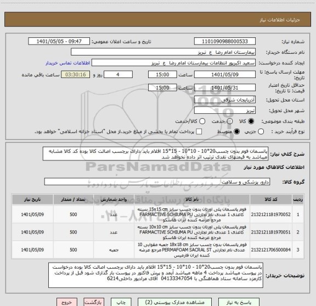Click the کد کالا column header
Viewport: 316px width, 306px height.
(x=271, y=199)
